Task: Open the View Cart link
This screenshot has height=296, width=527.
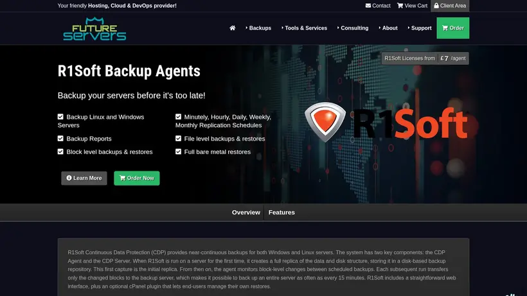Action: pos(412,5)
